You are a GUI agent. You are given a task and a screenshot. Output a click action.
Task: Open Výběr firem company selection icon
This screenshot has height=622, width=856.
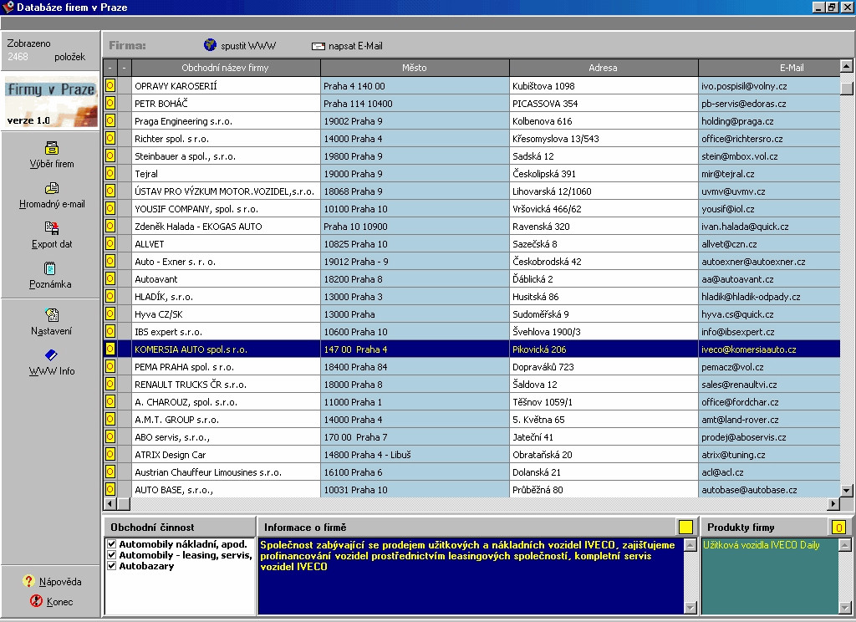pos(51,148)
